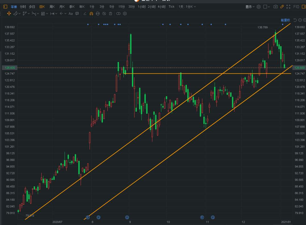Viewport: 306px width, 225px height.
Task: Select the polyline path drawing tool
Action: click(25, 14)
